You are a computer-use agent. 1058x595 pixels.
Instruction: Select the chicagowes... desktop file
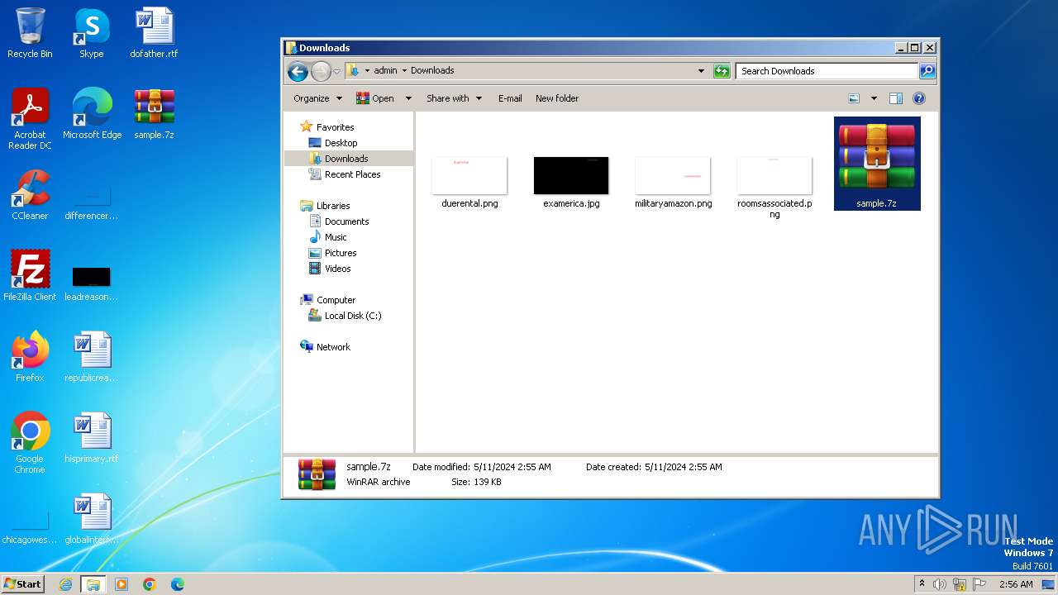tap(30, 527)
